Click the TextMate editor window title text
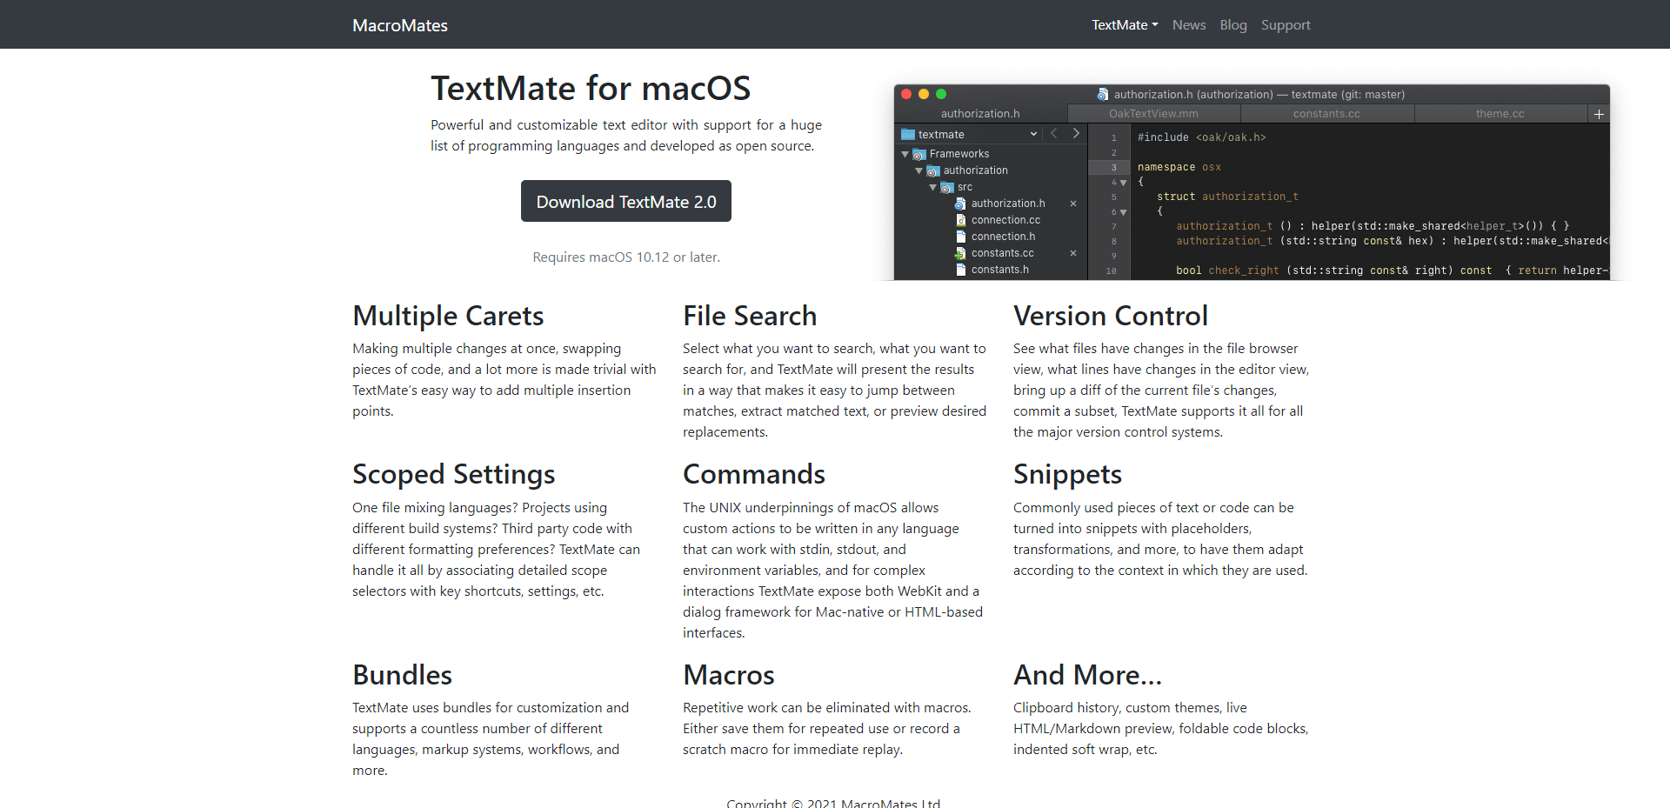This screenshot has width=1670, height=808. tap(1259, 94)
